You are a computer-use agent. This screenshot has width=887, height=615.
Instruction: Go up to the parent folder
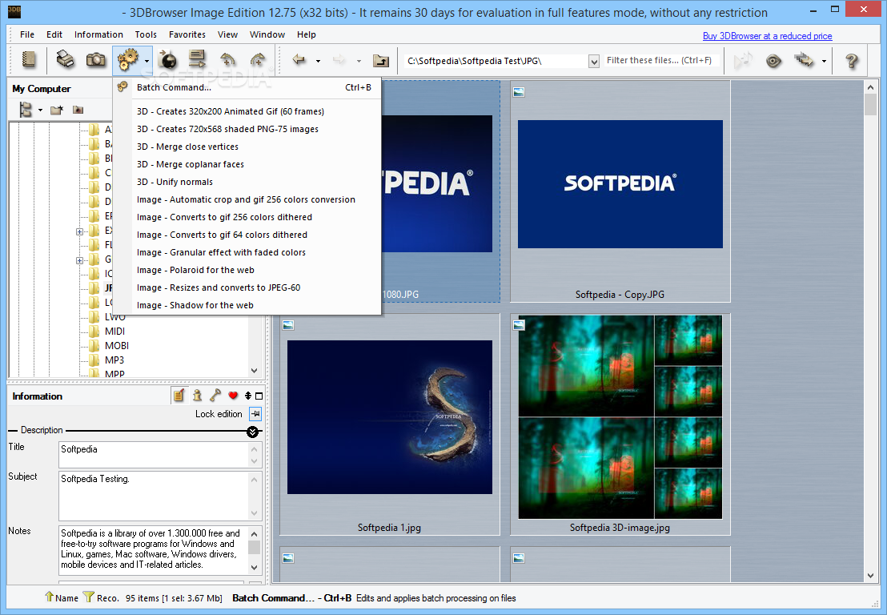tap(381, 60)
